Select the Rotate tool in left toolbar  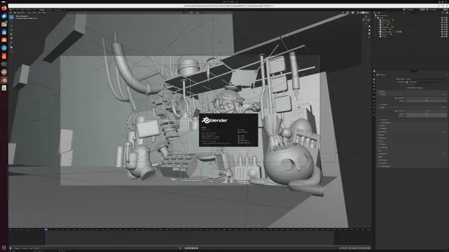tap(12, 30)
